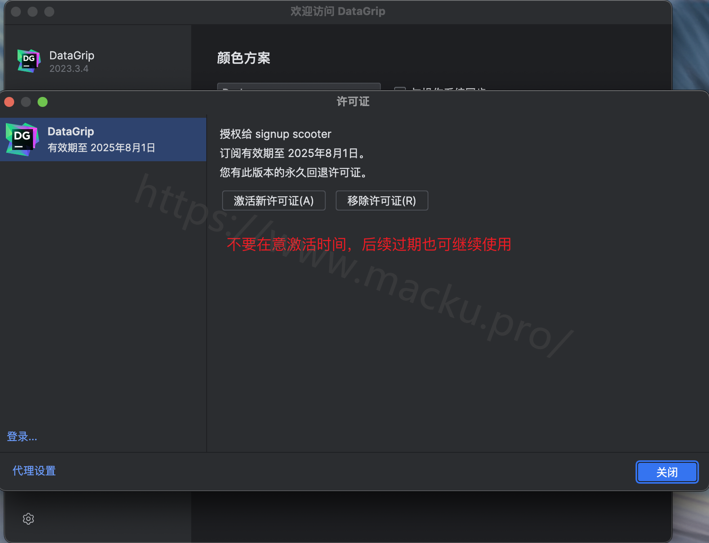Open the 登录... link
Viewport: 709px width, 543px height.
pos(22,436)
